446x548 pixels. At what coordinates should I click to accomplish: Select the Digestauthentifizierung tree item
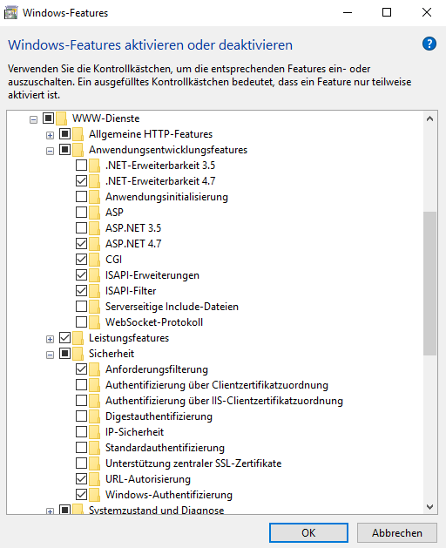tap(159, 416)
